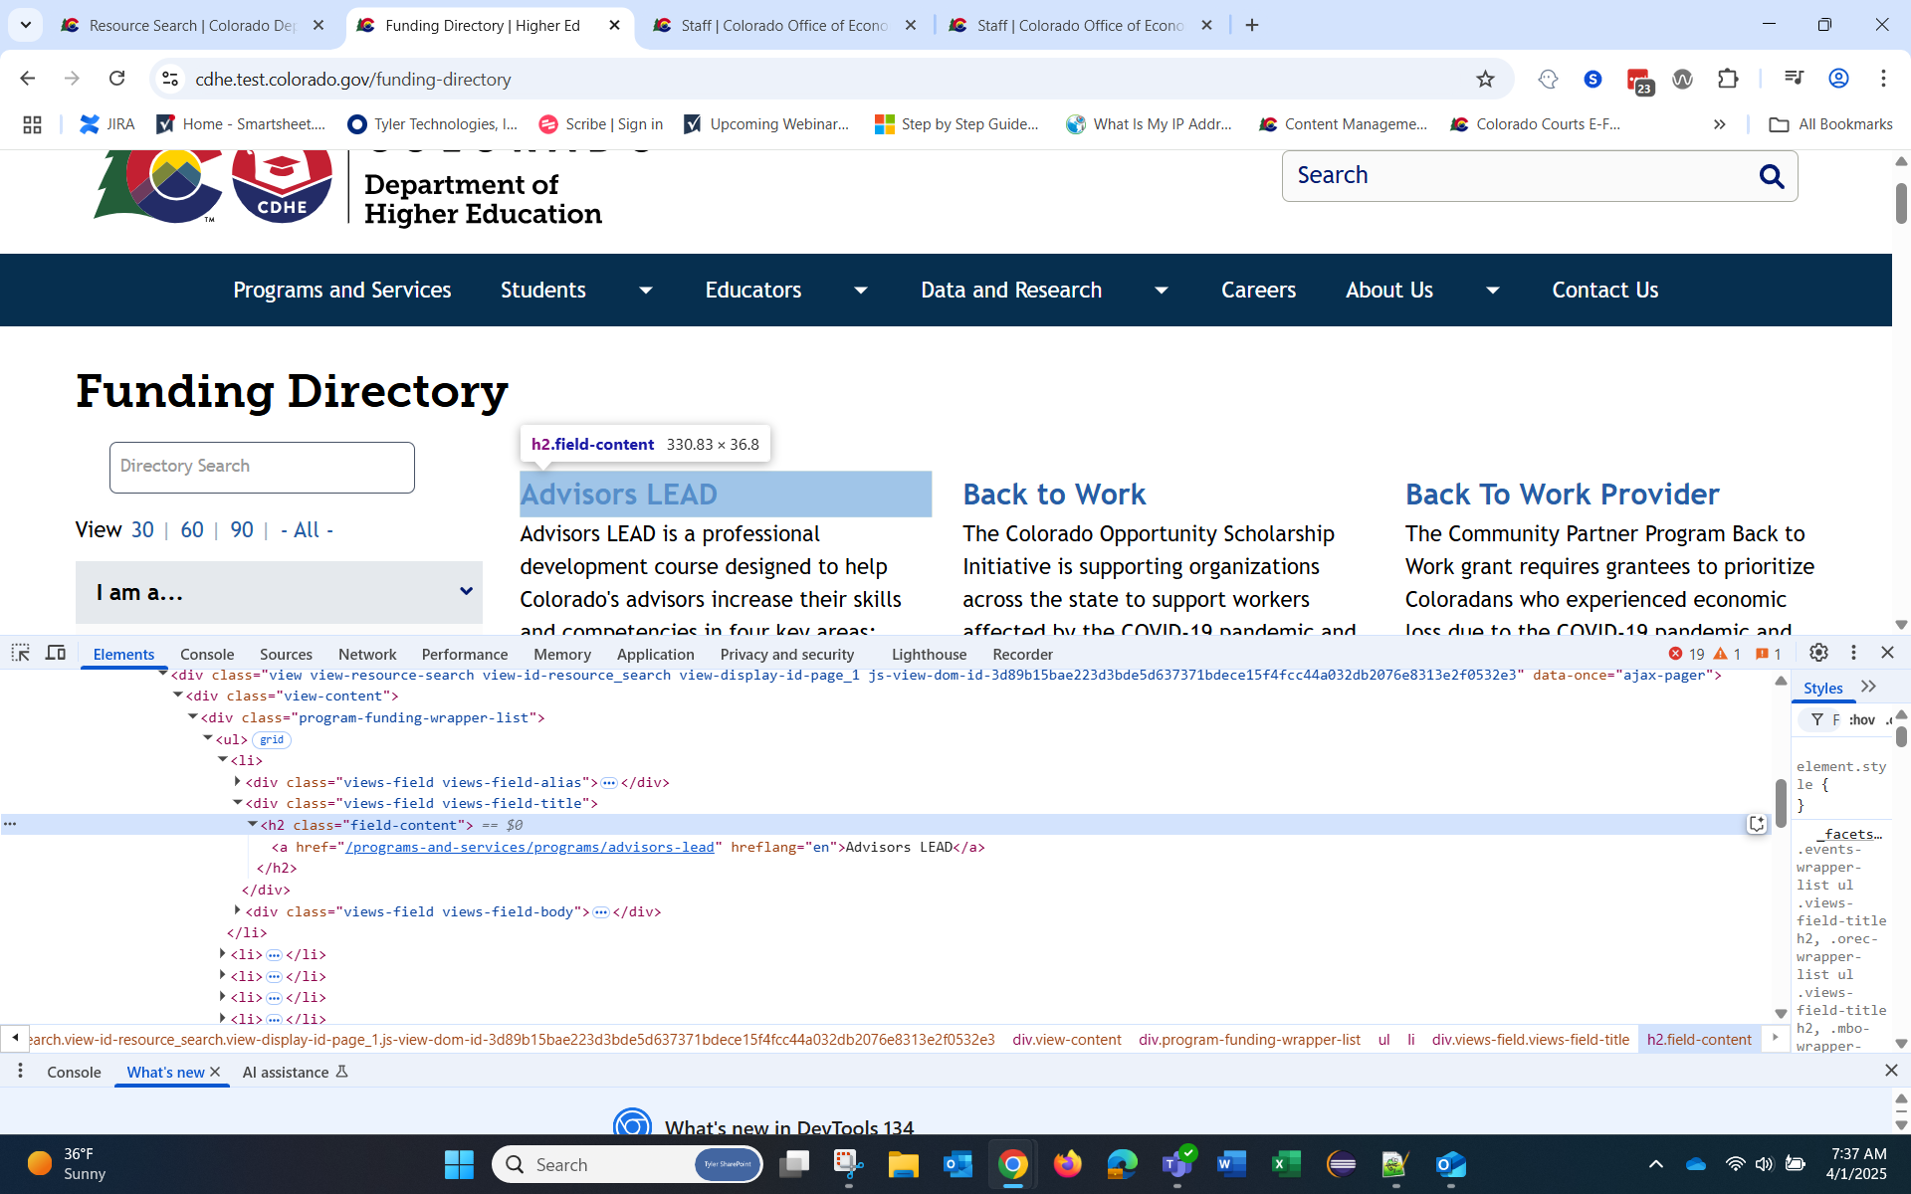Click the scroll into view icon on selected node
This screenshot has width=1911, height=1194.
[x=1757, y=824]
